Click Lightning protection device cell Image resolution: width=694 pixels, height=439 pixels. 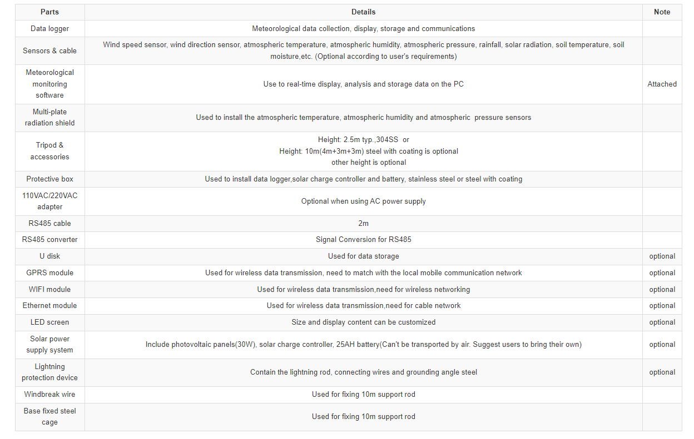(49, 372)
